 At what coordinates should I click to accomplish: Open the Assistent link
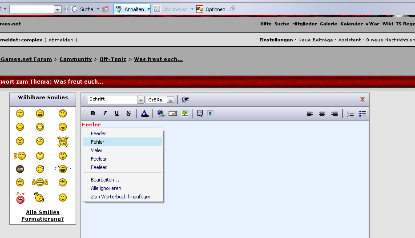pos(349,40)
